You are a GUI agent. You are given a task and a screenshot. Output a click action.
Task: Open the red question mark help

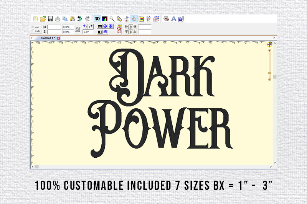click(119, 29)
